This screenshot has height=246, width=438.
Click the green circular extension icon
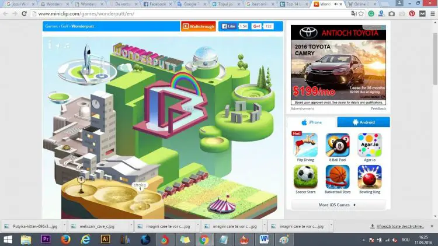tap(371, 13)
